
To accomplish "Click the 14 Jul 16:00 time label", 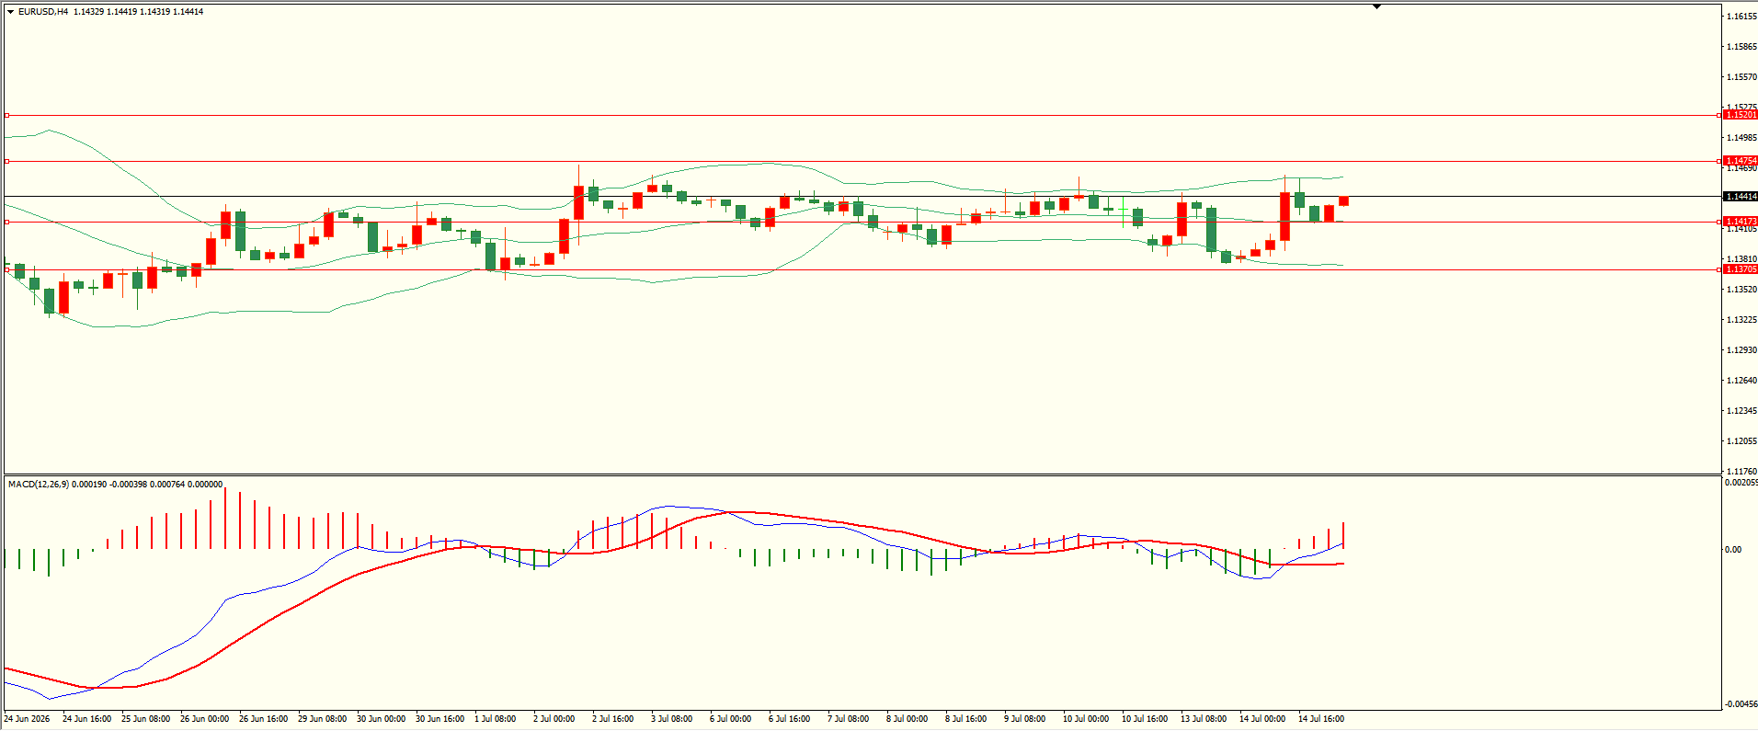I will 1320,719.
